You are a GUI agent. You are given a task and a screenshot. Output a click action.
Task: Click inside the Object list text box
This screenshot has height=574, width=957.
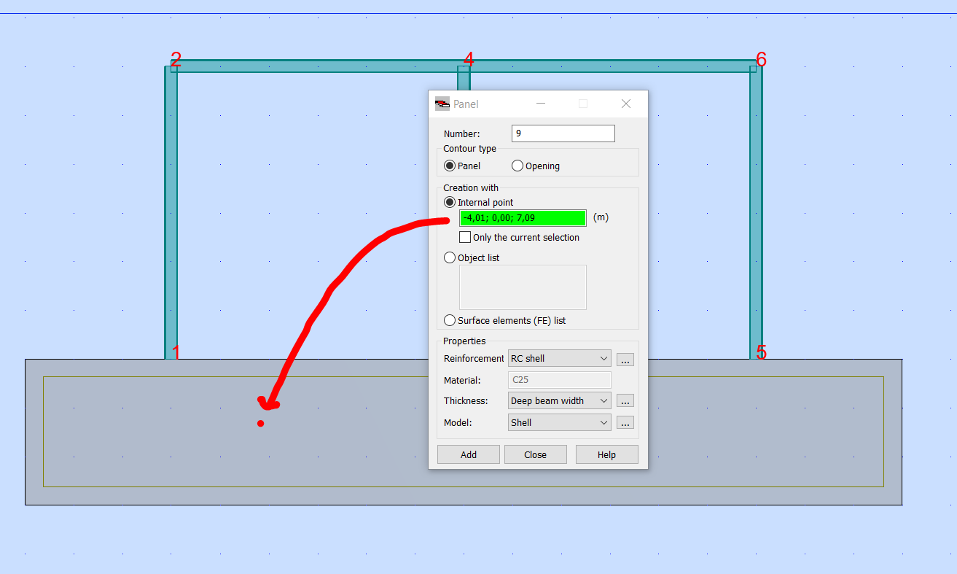pyautogui.click(x=523, y=287)
